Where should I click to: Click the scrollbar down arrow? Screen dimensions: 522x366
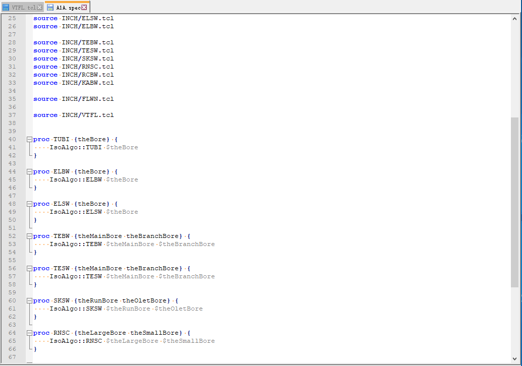tap(514, 358)
